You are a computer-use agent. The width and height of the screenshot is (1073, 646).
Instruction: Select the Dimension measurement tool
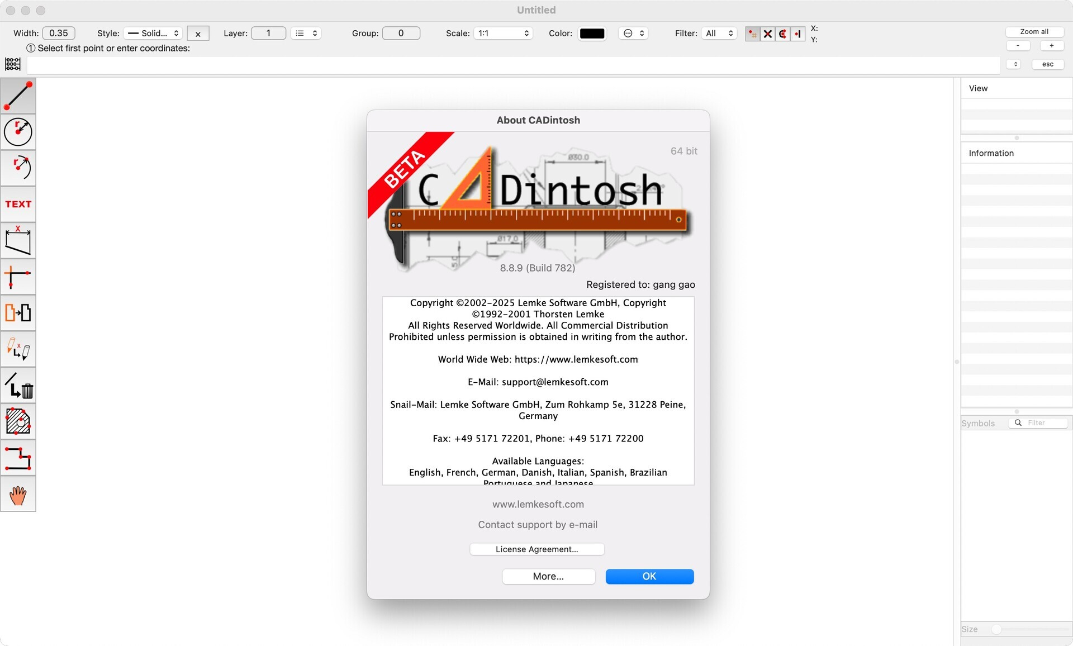point(18,240)
